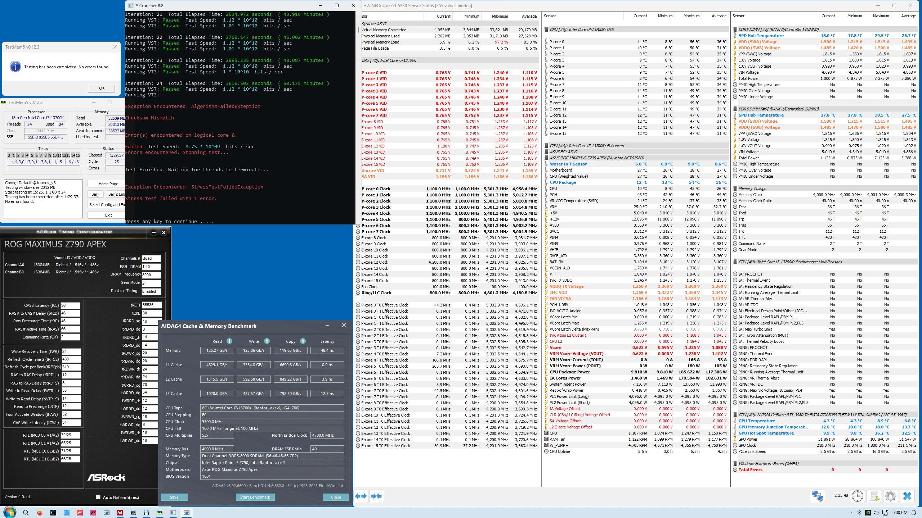Show hidden tray icons chevron
922x518 pixels.
(x=851, y=513)
